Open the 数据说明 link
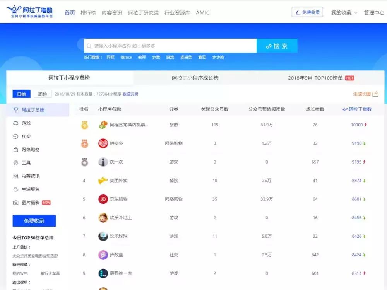 click(130, 94)
